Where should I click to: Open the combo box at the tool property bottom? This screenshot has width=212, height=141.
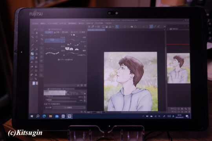(x=69, y=108)
